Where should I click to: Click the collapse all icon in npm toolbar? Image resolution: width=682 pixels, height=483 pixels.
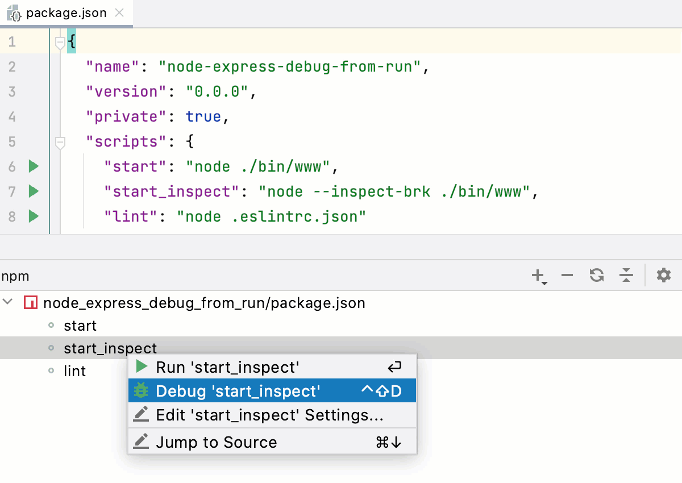point(626,276)
